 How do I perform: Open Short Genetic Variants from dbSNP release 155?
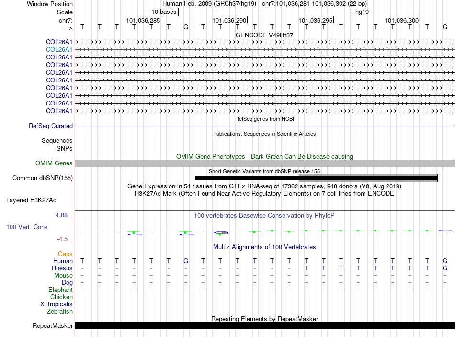coord(264,171)
